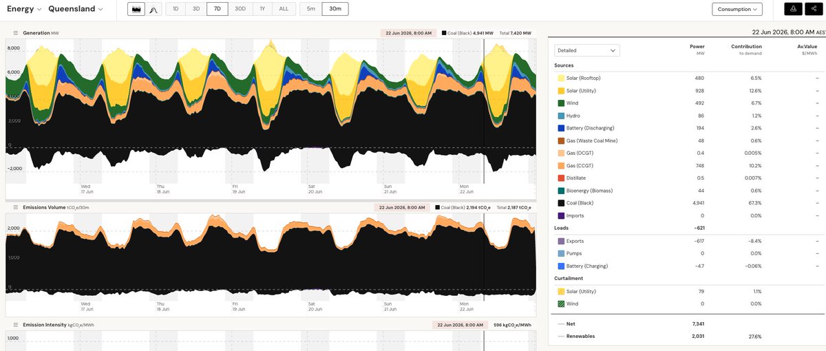Click Coal (Black) power value 4,941
The width and height of the screenshot is (826, 351).
click(x=697, y=203)
